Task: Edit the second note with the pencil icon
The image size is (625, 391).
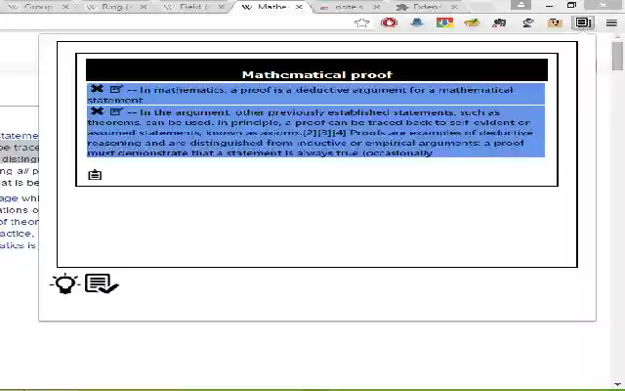Action: [116, 111]
